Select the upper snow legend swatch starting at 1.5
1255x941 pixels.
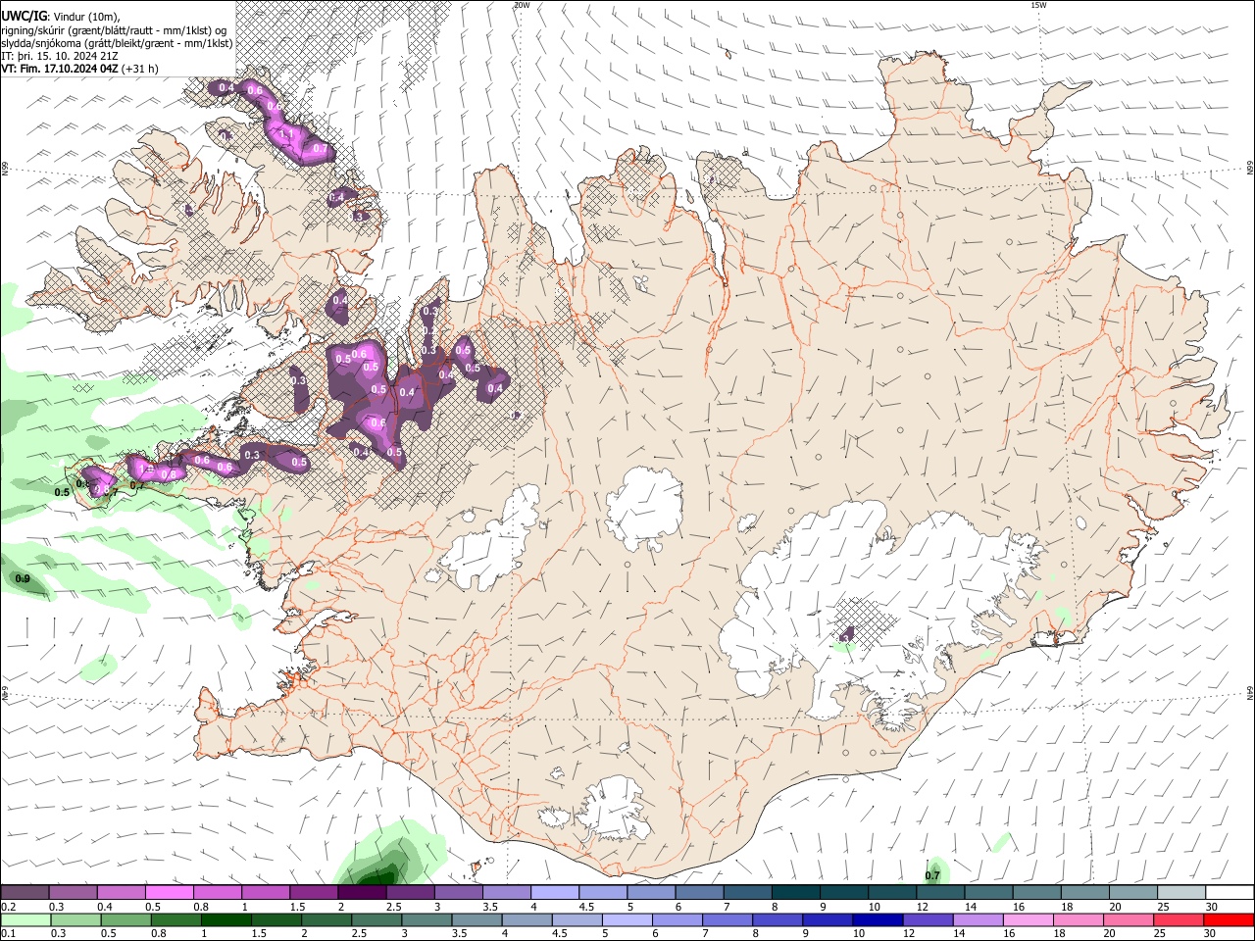(314, 893)
